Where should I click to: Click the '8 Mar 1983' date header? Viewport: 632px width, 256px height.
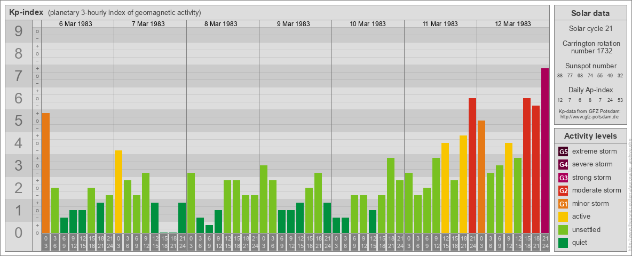(x=220, y=24)
